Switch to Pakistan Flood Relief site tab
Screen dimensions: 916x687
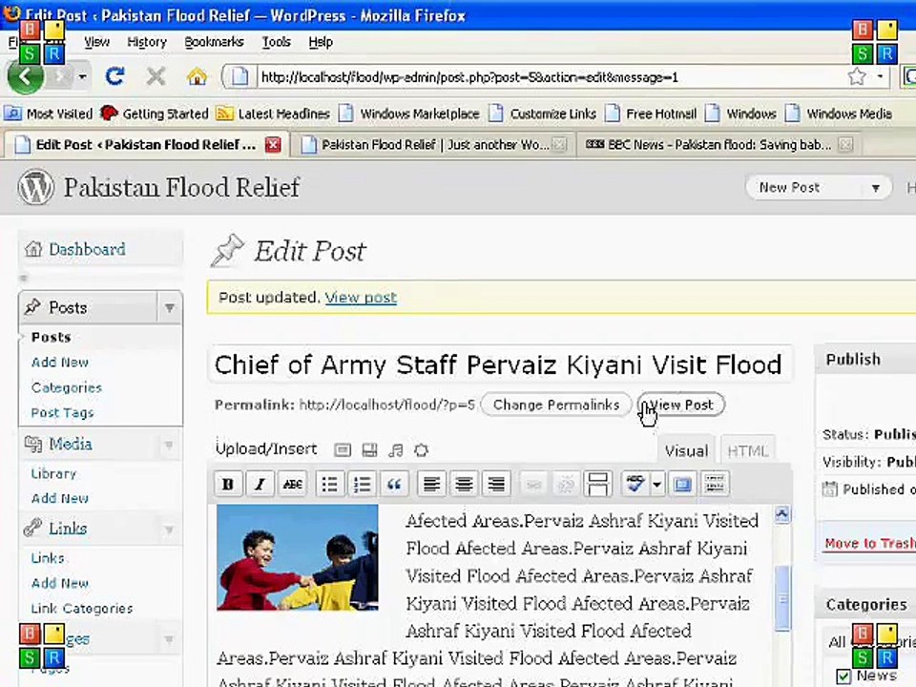(433, 144)
